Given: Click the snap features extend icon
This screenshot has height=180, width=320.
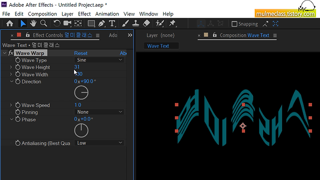Looking at the screenshot, I should pyautogui.click(x=276, y=24).
